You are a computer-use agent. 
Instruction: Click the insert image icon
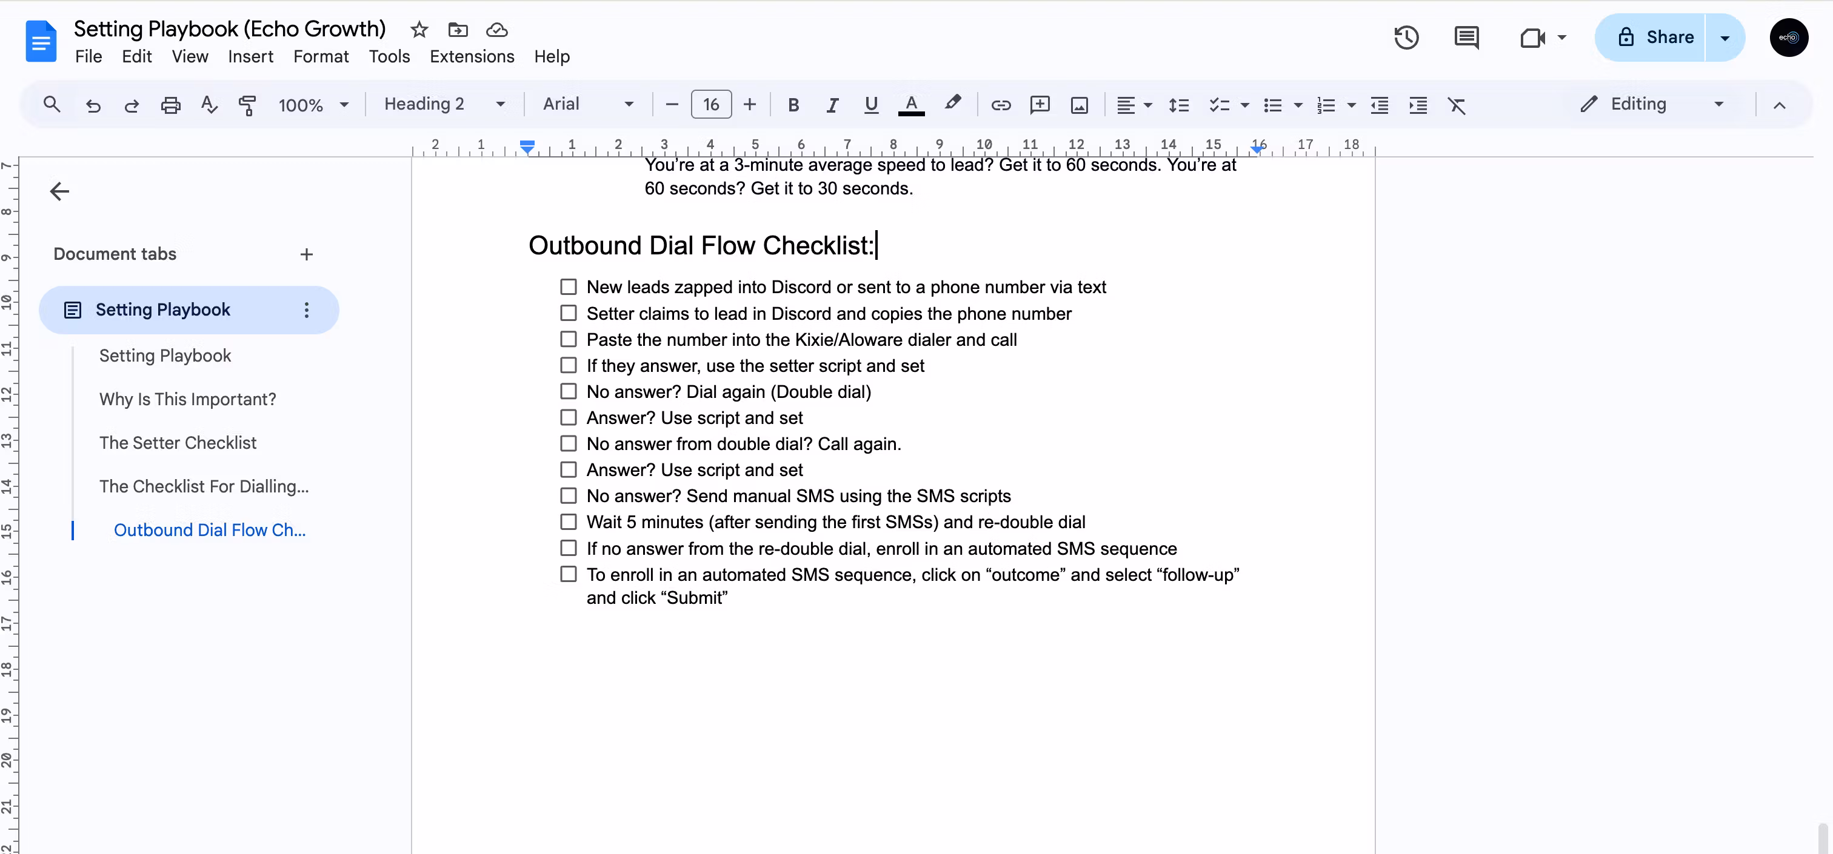pos(1079,105)
